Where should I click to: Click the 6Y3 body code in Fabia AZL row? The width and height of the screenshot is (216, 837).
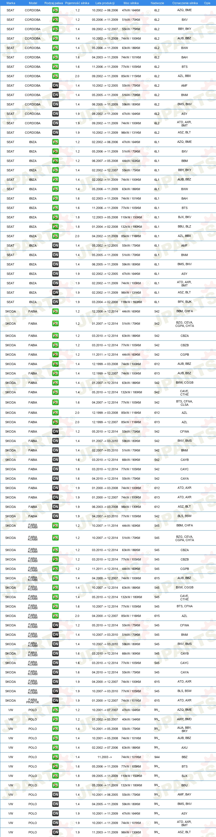157,422
